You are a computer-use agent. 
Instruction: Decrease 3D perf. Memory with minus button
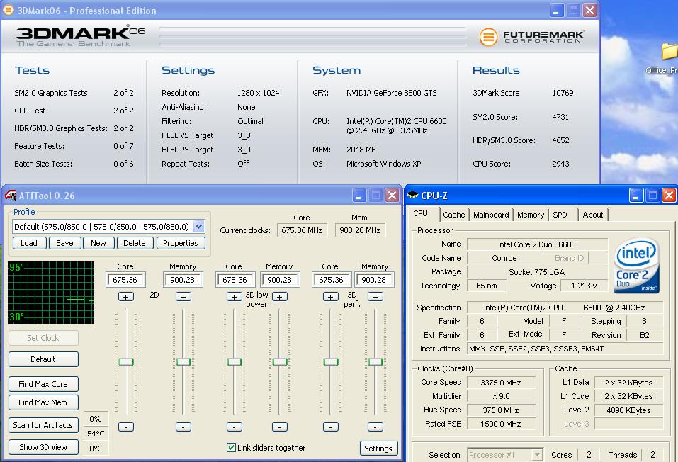click(x=375, y=427)
